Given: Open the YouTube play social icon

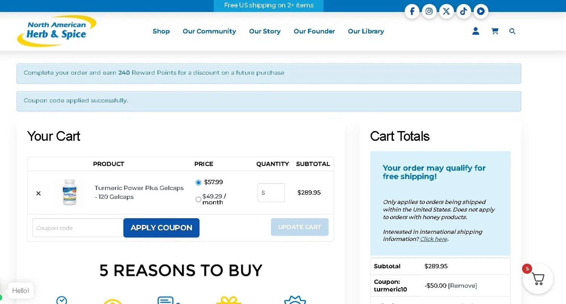Looking at the screenshot, I should point(481,11).
